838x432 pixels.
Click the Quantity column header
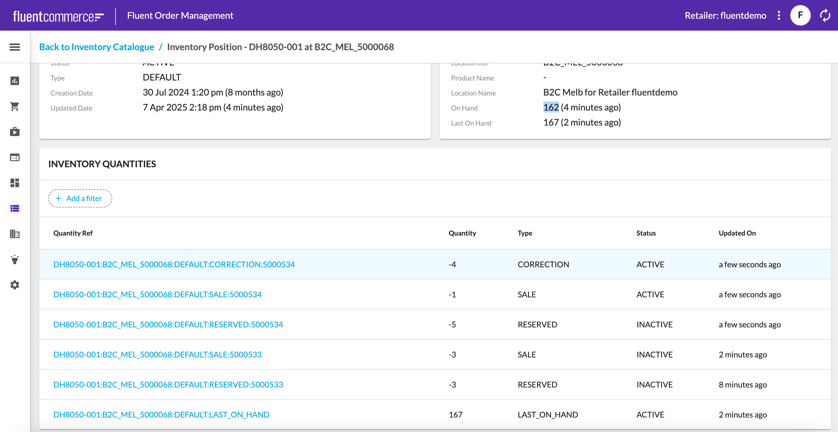point(462,233)
